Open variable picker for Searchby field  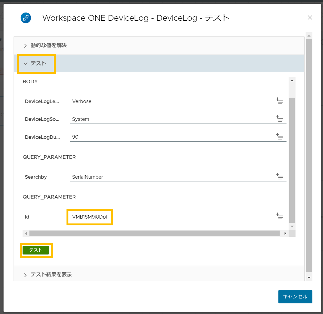pos(280,176)
